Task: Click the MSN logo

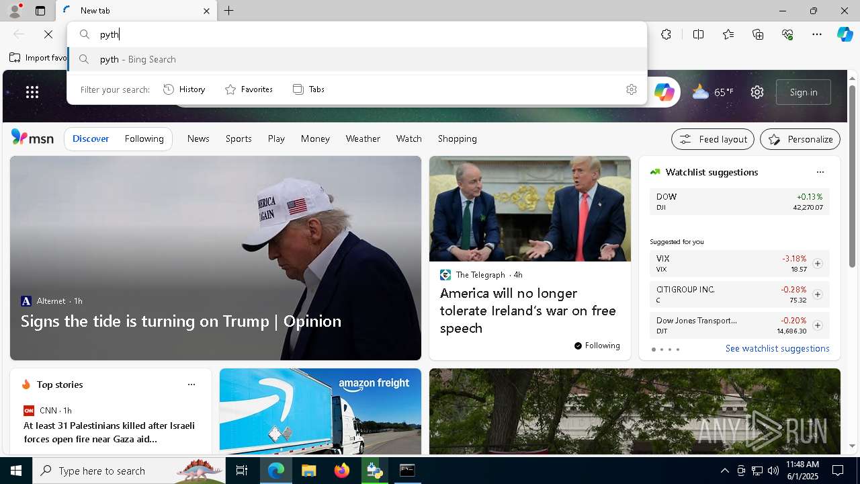Action: pos(32,138)
